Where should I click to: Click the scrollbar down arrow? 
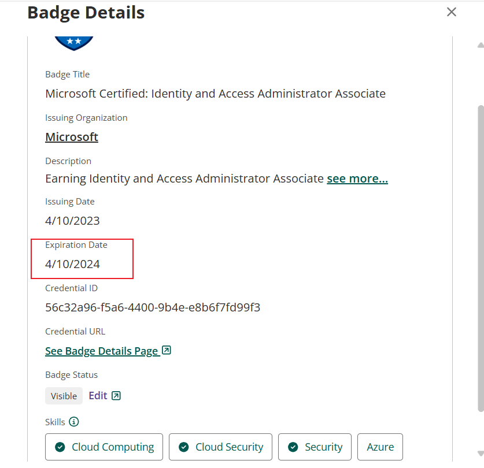pos(481,454)
